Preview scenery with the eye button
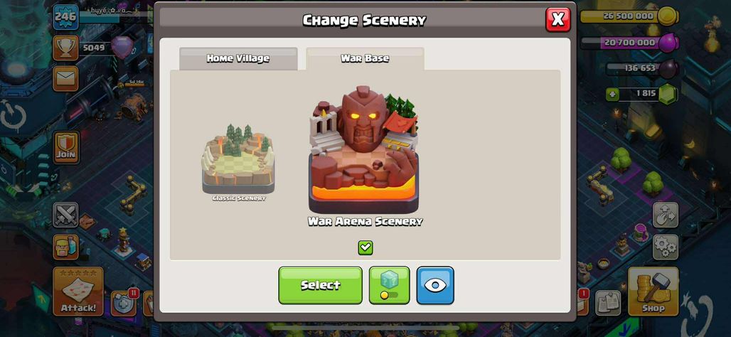The height and width of the screenshot is (337, 731). [435, 285]
